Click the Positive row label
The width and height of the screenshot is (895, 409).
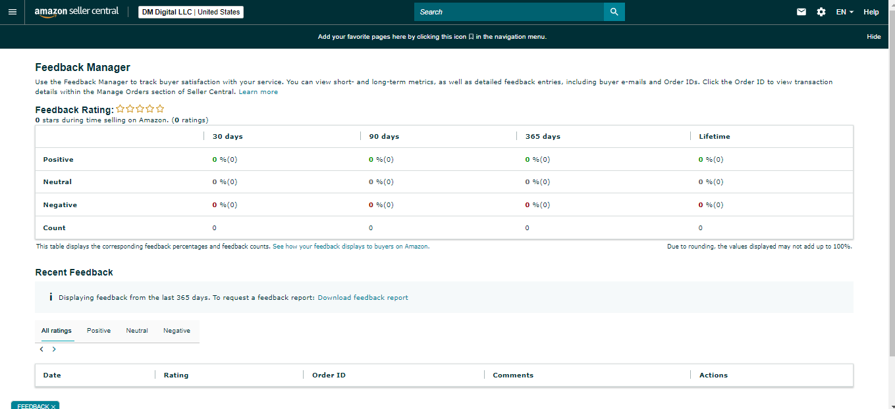tap(58, 160)
